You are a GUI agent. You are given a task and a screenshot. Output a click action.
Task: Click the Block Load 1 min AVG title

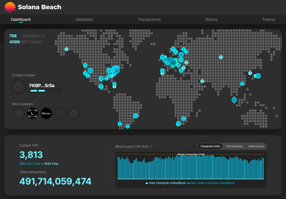click(x=132, y=146)
